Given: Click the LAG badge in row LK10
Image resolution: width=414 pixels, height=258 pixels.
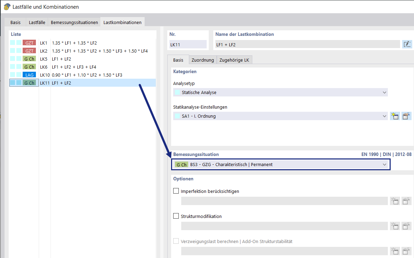Looking at the screenshot, I should coord(29,75).
